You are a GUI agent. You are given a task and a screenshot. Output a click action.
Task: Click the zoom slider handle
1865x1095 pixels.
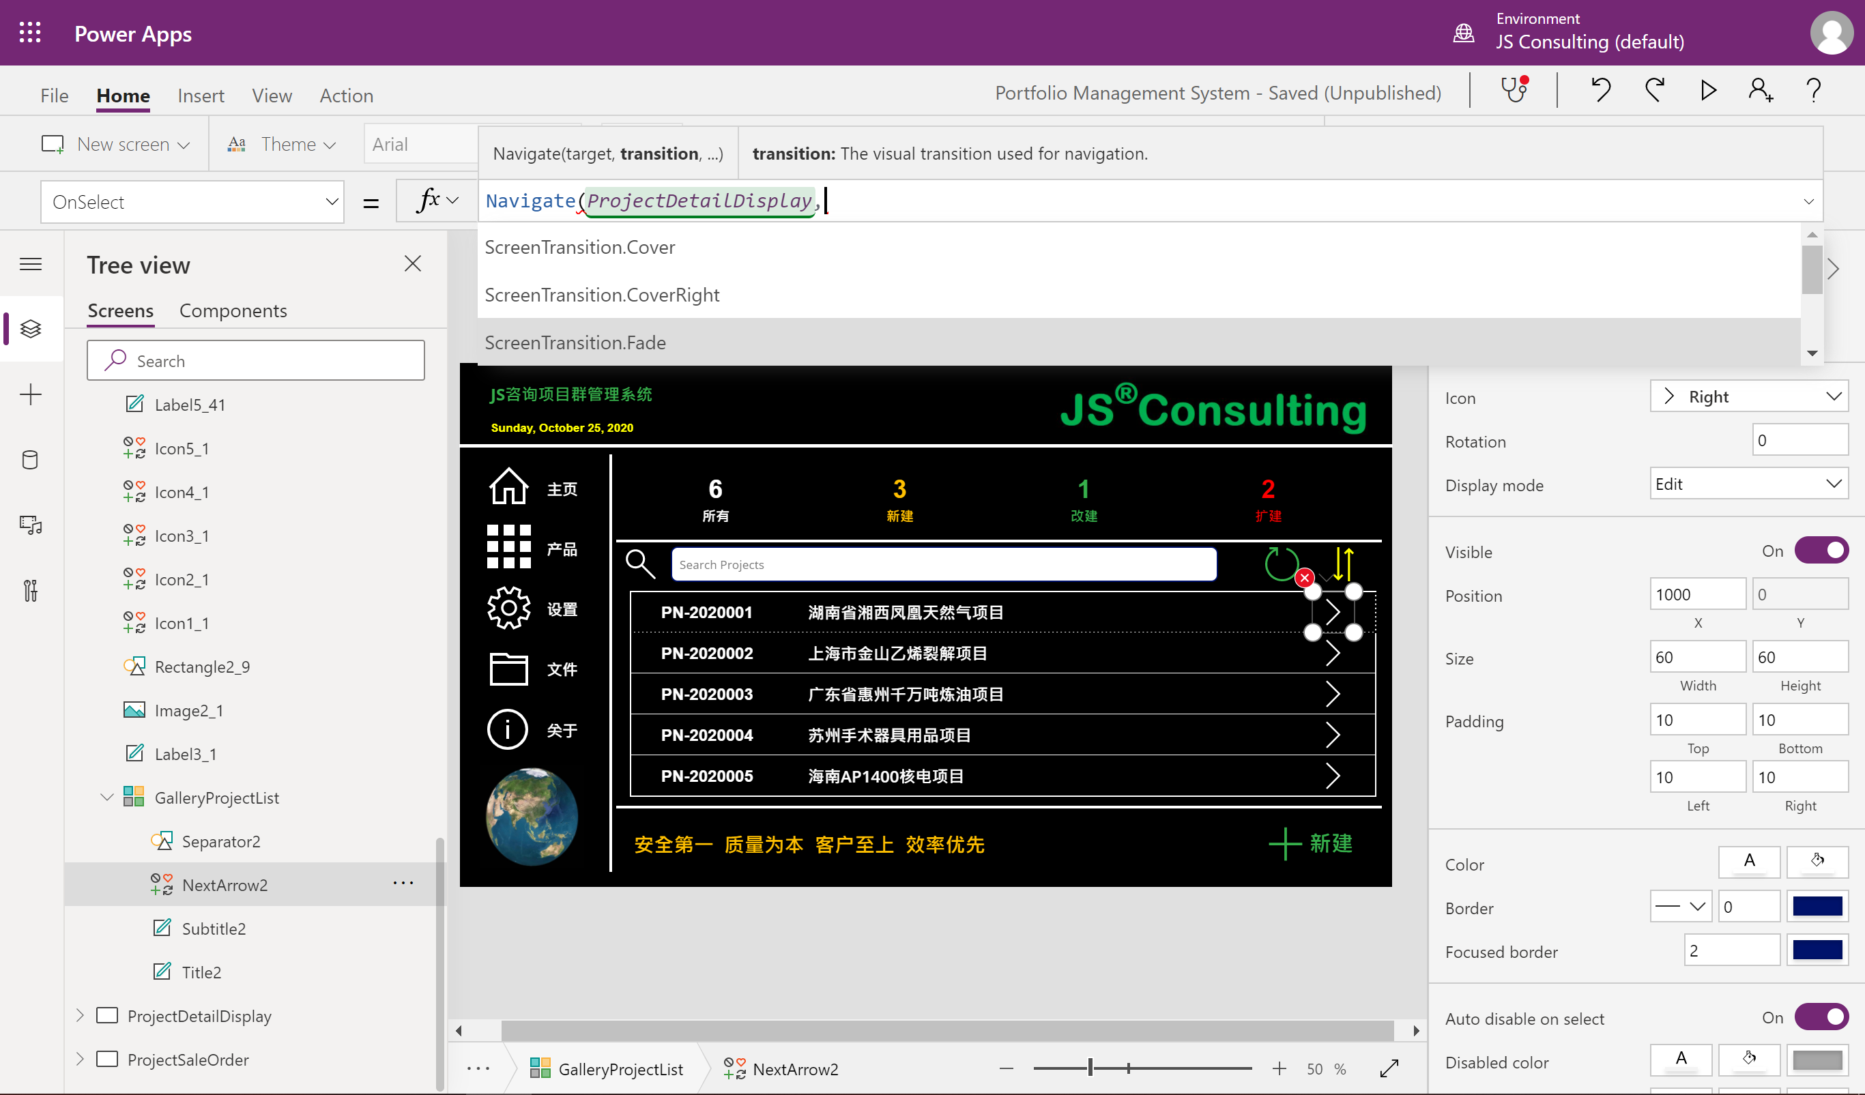1090,1068
